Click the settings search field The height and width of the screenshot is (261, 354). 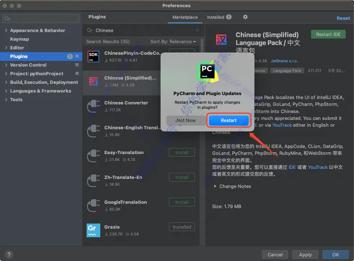(41, 19)
